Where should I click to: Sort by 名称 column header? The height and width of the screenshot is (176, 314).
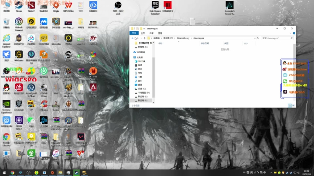pyautogui.click(x=160, y=44)
